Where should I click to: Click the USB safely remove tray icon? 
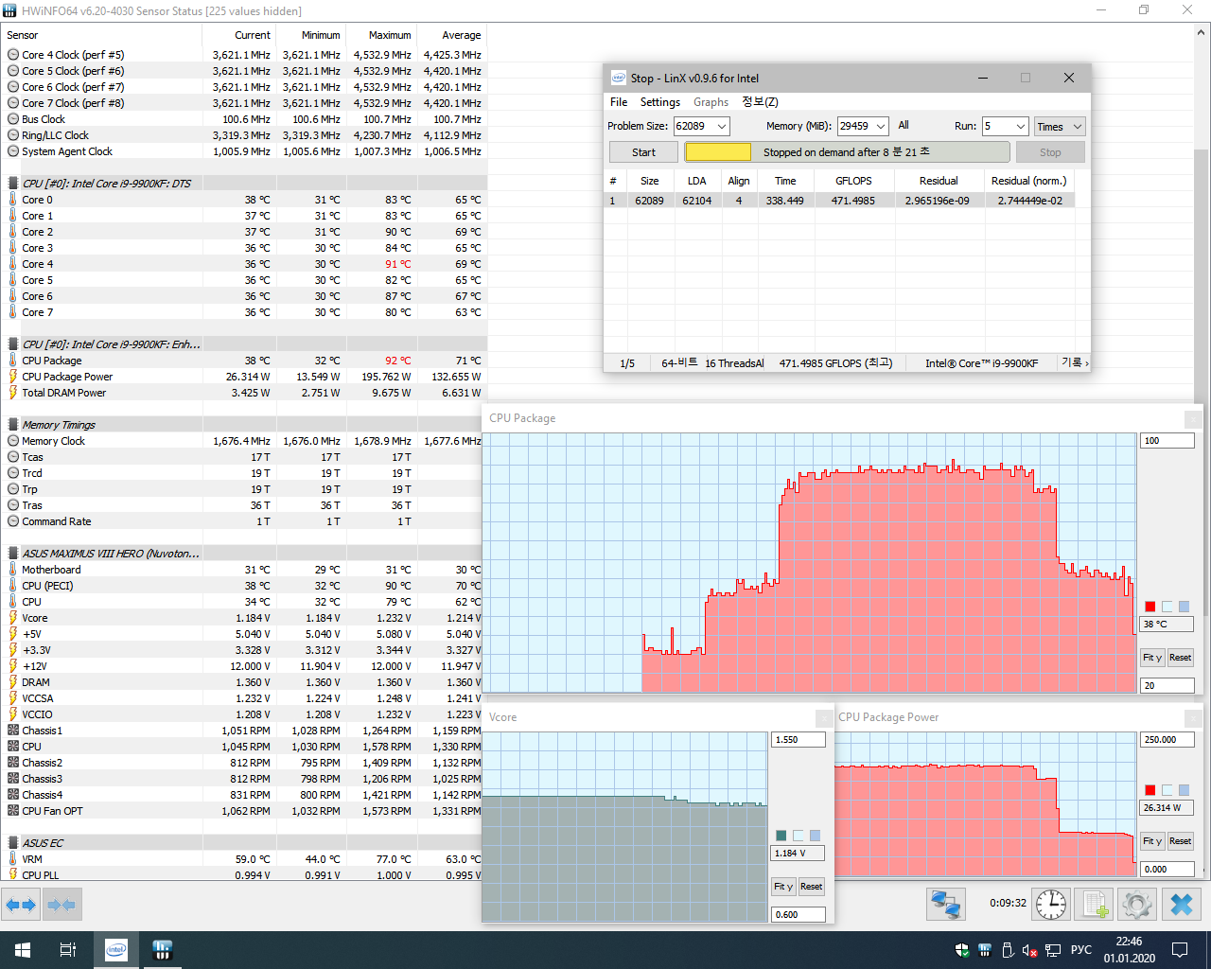tap(1008, 950)
